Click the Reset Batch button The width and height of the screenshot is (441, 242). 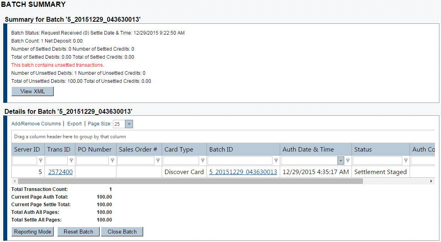point(78,232)
